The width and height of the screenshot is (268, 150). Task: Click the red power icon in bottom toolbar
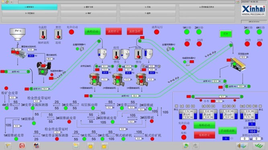tap(22, 146)
